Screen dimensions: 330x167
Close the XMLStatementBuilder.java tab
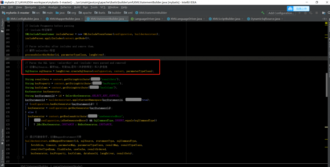pyautogui.click(x=126, y=19)
